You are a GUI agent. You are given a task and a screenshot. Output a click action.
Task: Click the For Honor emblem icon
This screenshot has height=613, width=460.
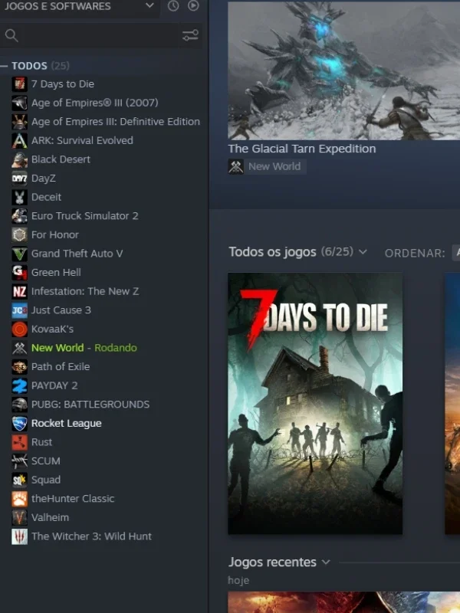point(19,234)
